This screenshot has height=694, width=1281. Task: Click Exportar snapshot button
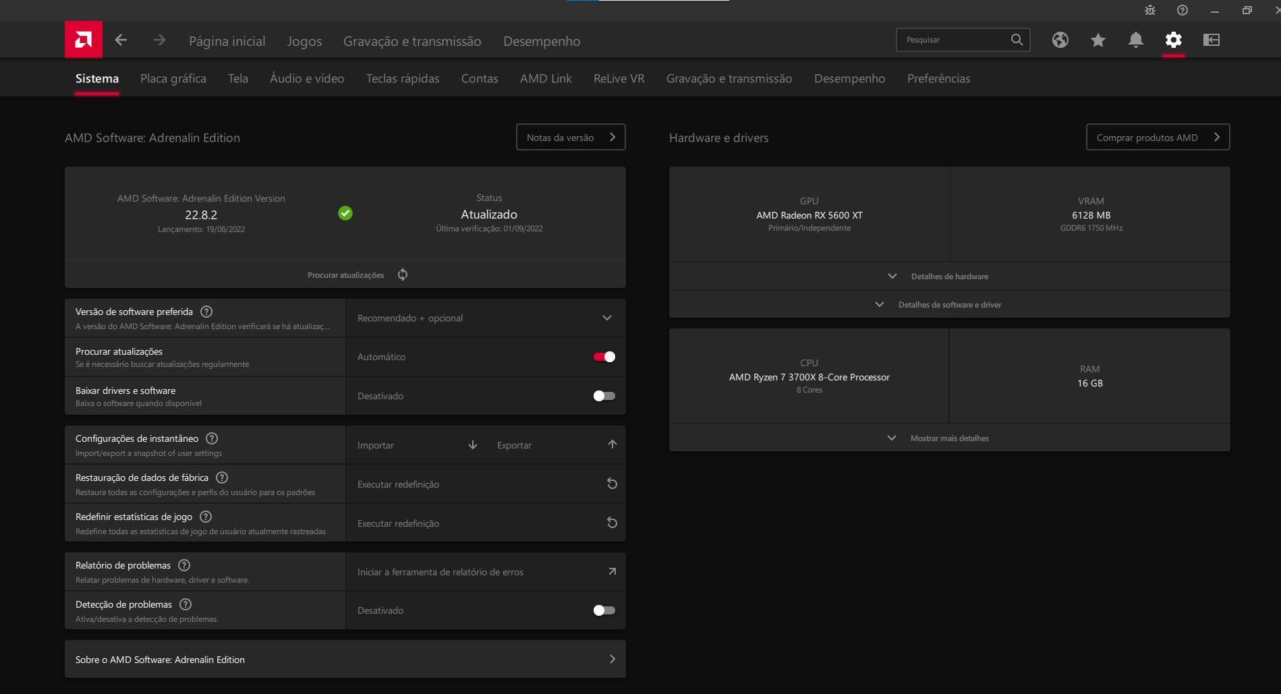coord(556,445)
